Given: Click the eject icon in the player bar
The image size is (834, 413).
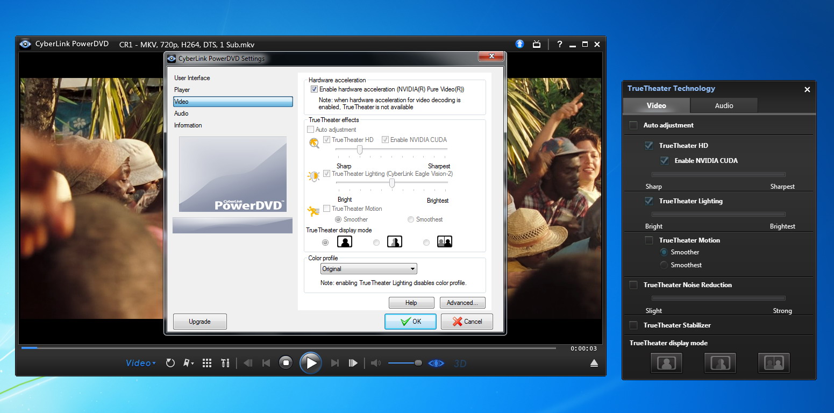Looking at the screenshot, I should [594, 363].
